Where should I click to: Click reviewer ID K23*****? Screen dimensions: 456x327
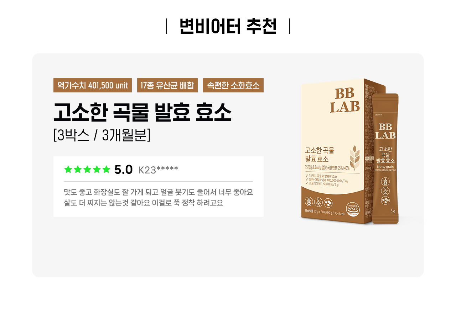pyautogui.click(x=158, y=170)
